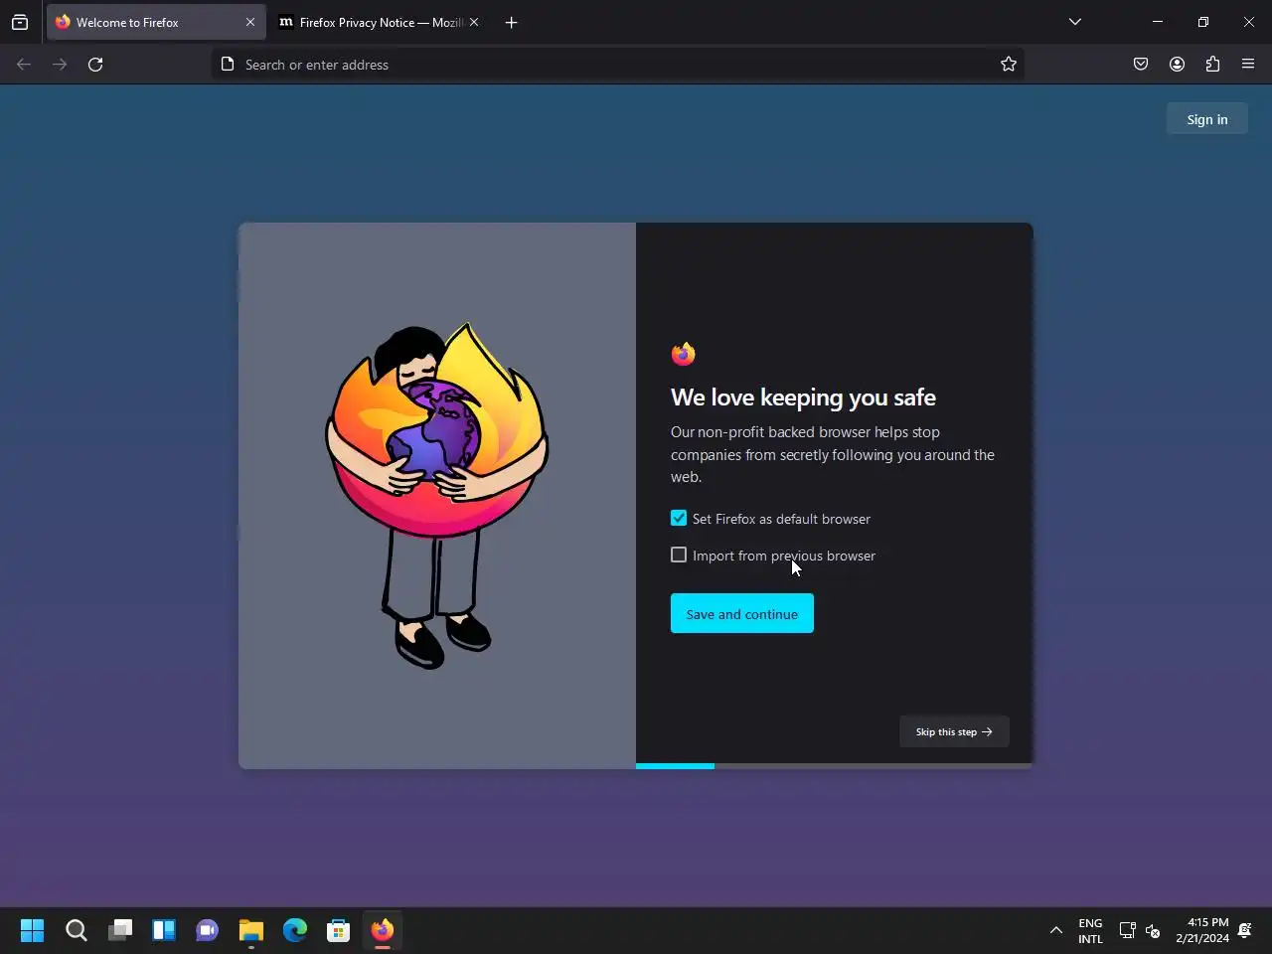
Task: Switch to Firefox Privacy Notice tab
Action: [x=380, y=22]
